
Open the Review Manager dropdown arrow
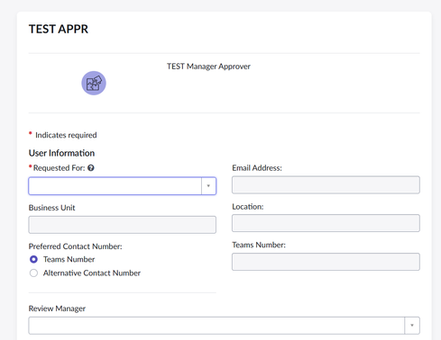(412, 326)
